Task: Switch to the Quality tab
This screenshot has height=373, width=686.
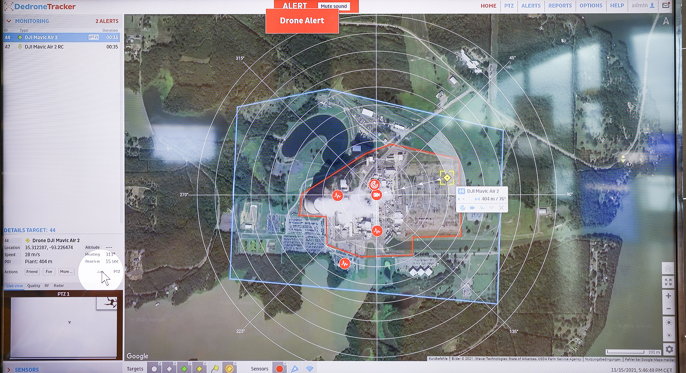Action: (x=34, y=286)
